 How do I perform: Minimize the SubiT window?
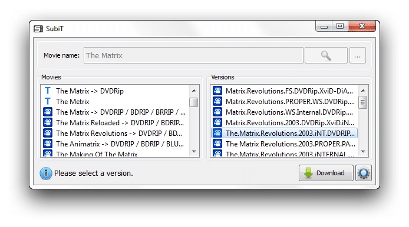(x=324, y=26)
